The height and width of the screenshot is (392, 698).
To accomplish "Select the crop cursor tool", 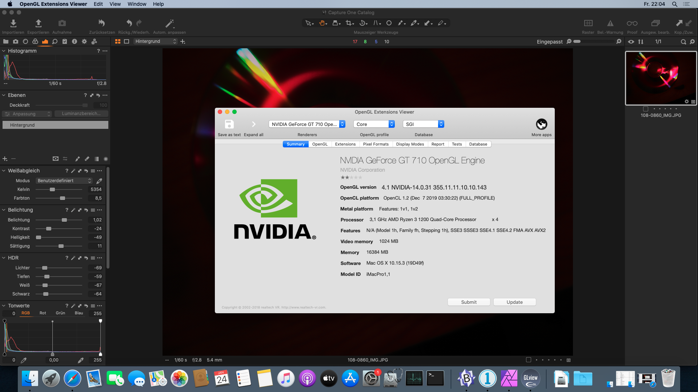I will 349,23.
